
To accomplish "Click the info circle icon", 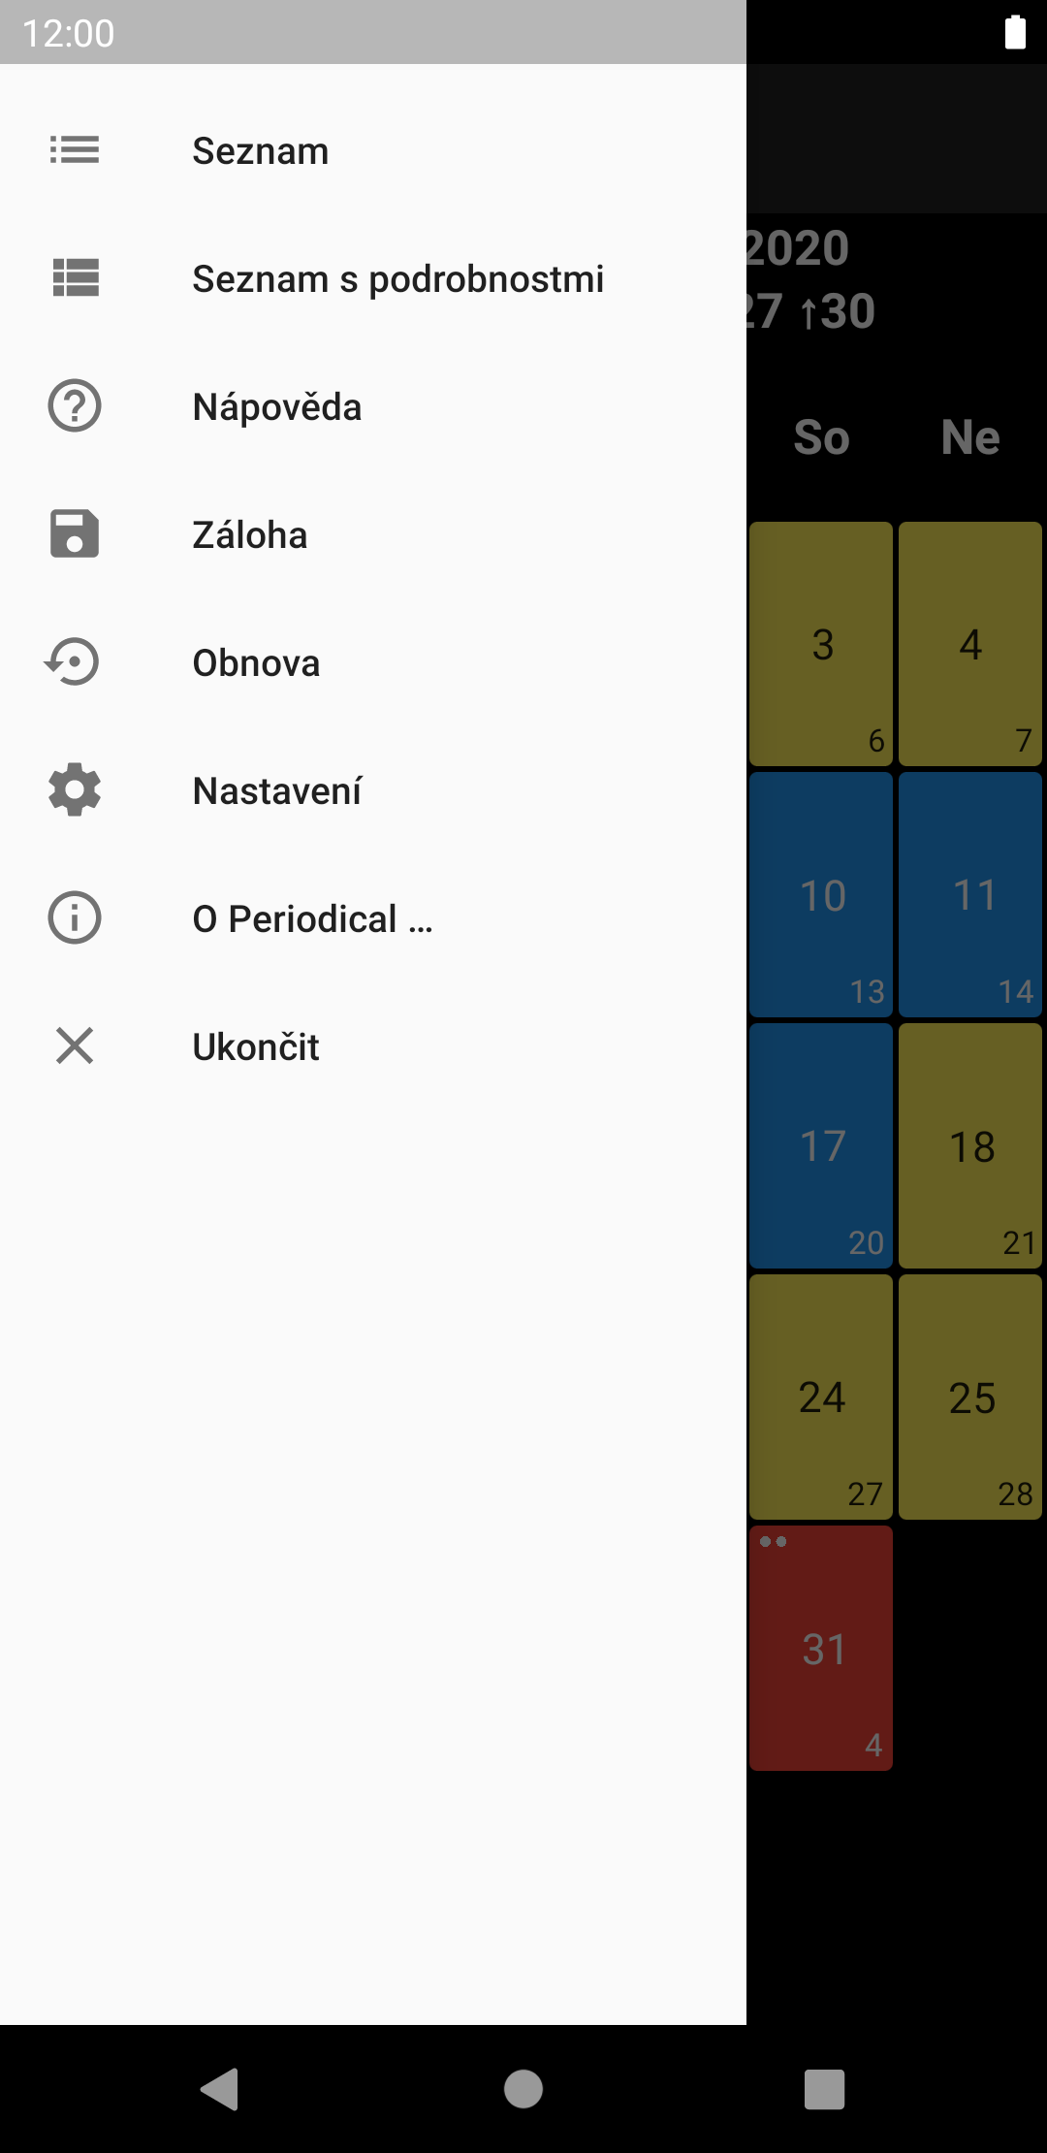I will [75, 918].
